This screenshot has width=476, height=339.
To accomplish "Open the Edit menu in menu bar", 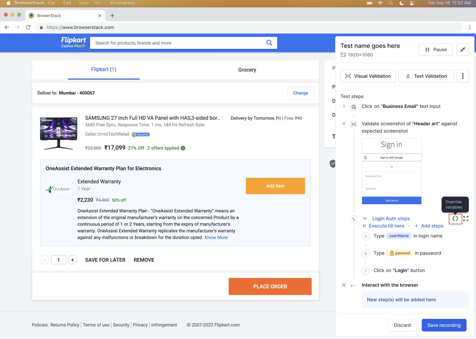I will [x=67, y=3].
